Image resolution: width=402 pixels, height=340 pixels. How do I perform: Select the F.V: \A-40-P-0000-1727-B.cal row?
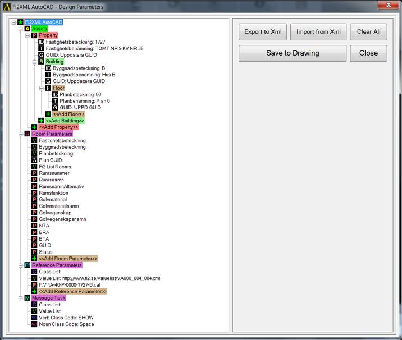70,285
